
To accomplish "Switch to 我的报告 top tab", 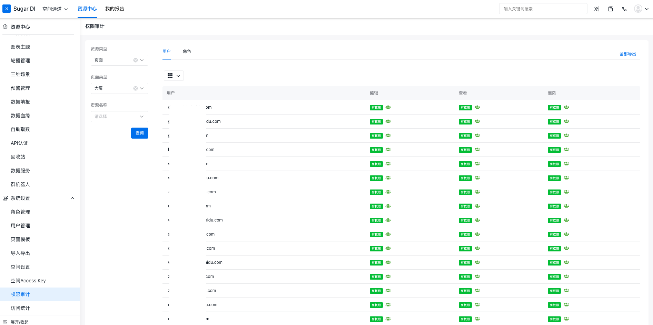I will click(115, 9).
